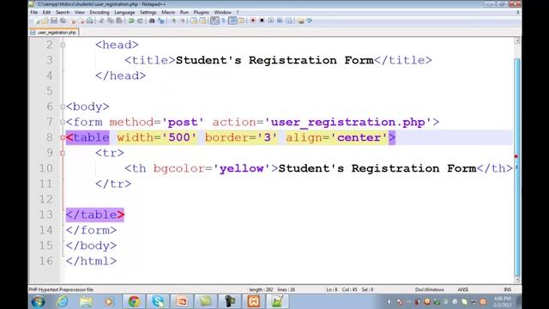Zoom out using toolbar icon
549x309 pixels.
tap(183, 21)
